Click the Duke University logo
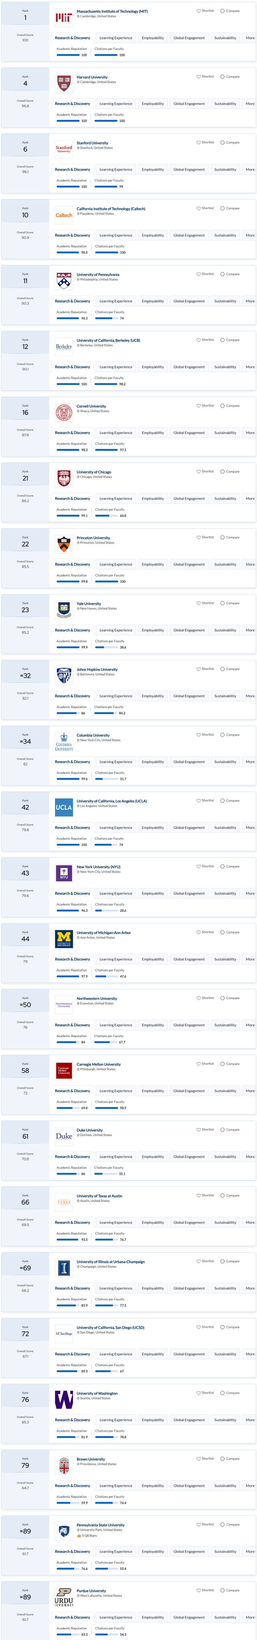Viewport: 257px width, 1640px height. [x=64, y=1136]
